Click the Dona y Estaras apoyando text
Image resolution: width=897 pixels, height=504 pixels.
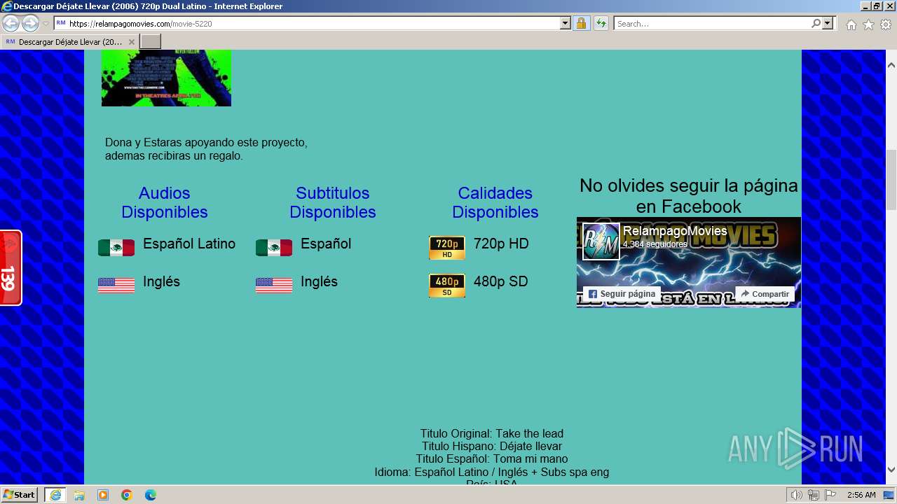pyautogui.click(x=206, y=149)
